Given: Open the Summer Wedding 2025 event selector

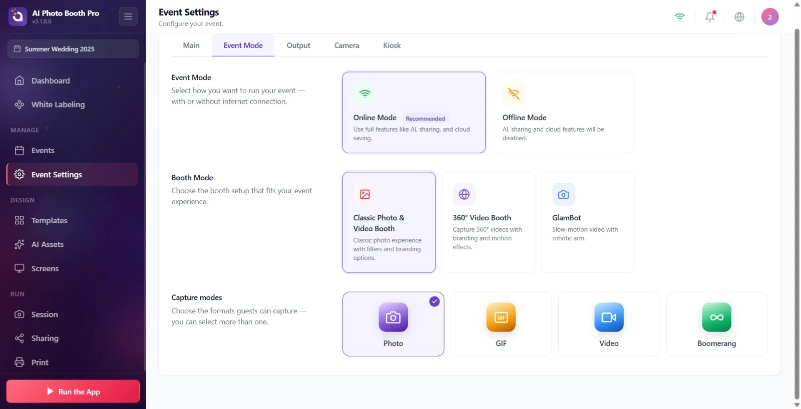Looking at the screenshot, I should [73, 49].
